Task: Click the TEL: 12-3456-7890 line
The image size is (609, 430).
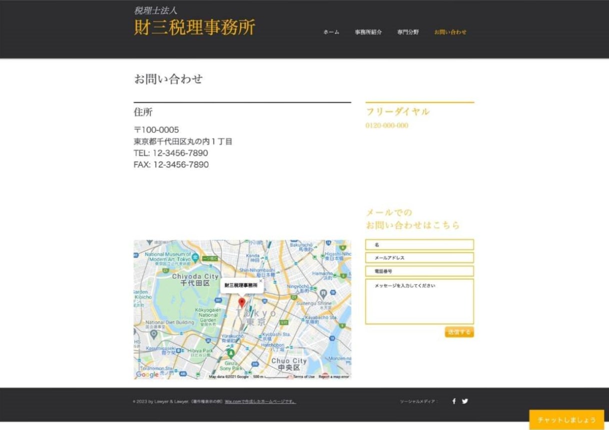Action: 171,153
